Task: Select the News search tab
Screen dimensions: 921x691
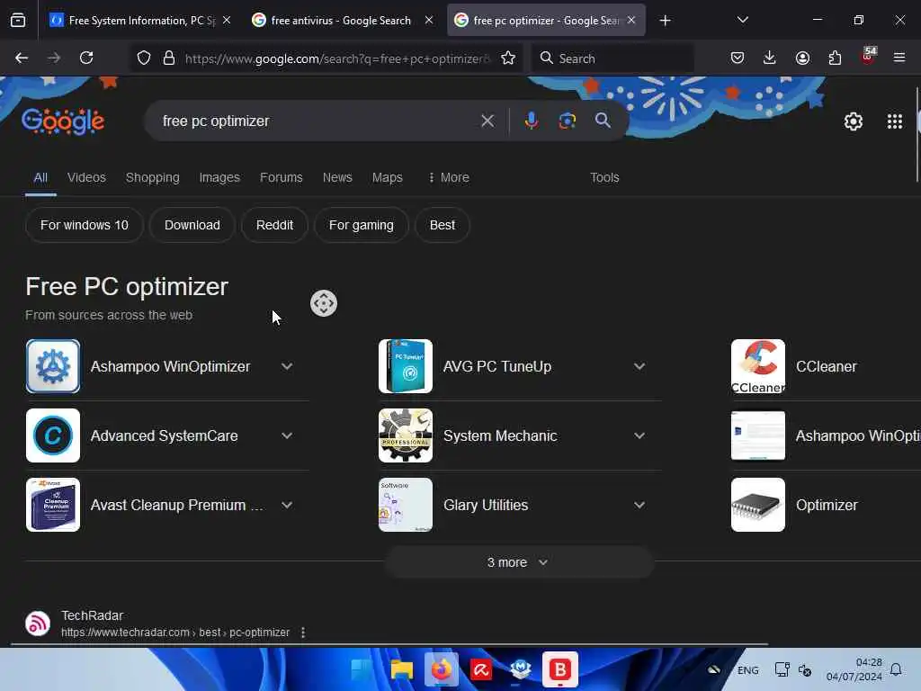Action: tap(337, 177)
